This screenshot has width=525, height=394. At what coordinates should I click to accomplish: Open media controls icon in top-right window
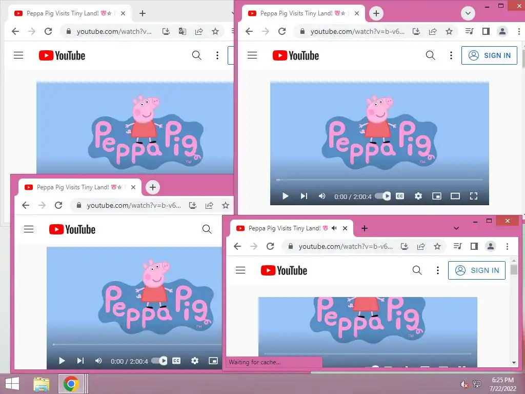[x=470, y=31]
